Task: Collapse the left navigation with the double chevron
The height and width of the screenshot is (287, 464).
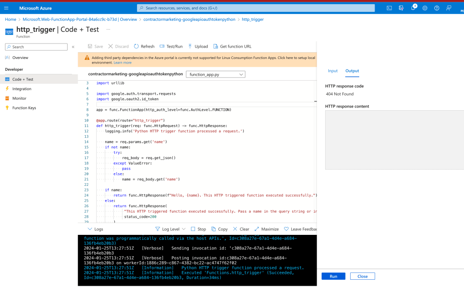Action: point(73,47)
